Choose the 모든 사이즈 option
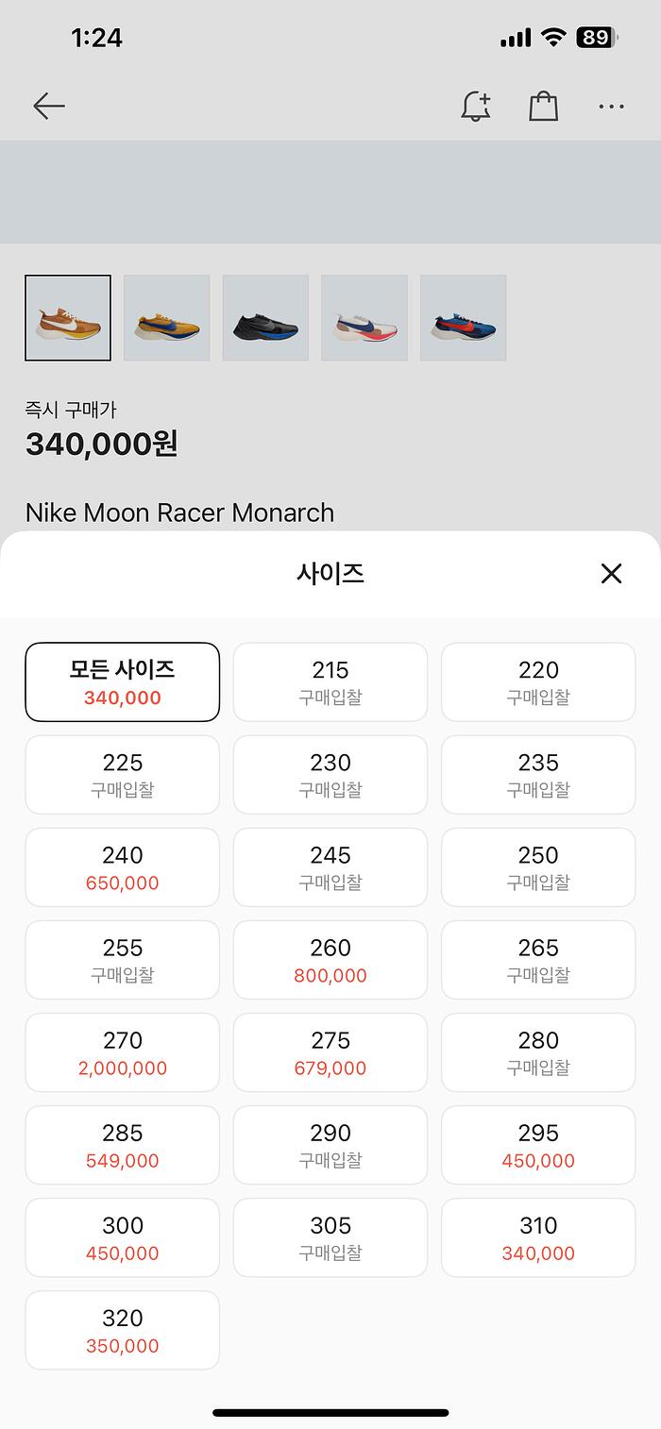 click(x=123, y=682)
